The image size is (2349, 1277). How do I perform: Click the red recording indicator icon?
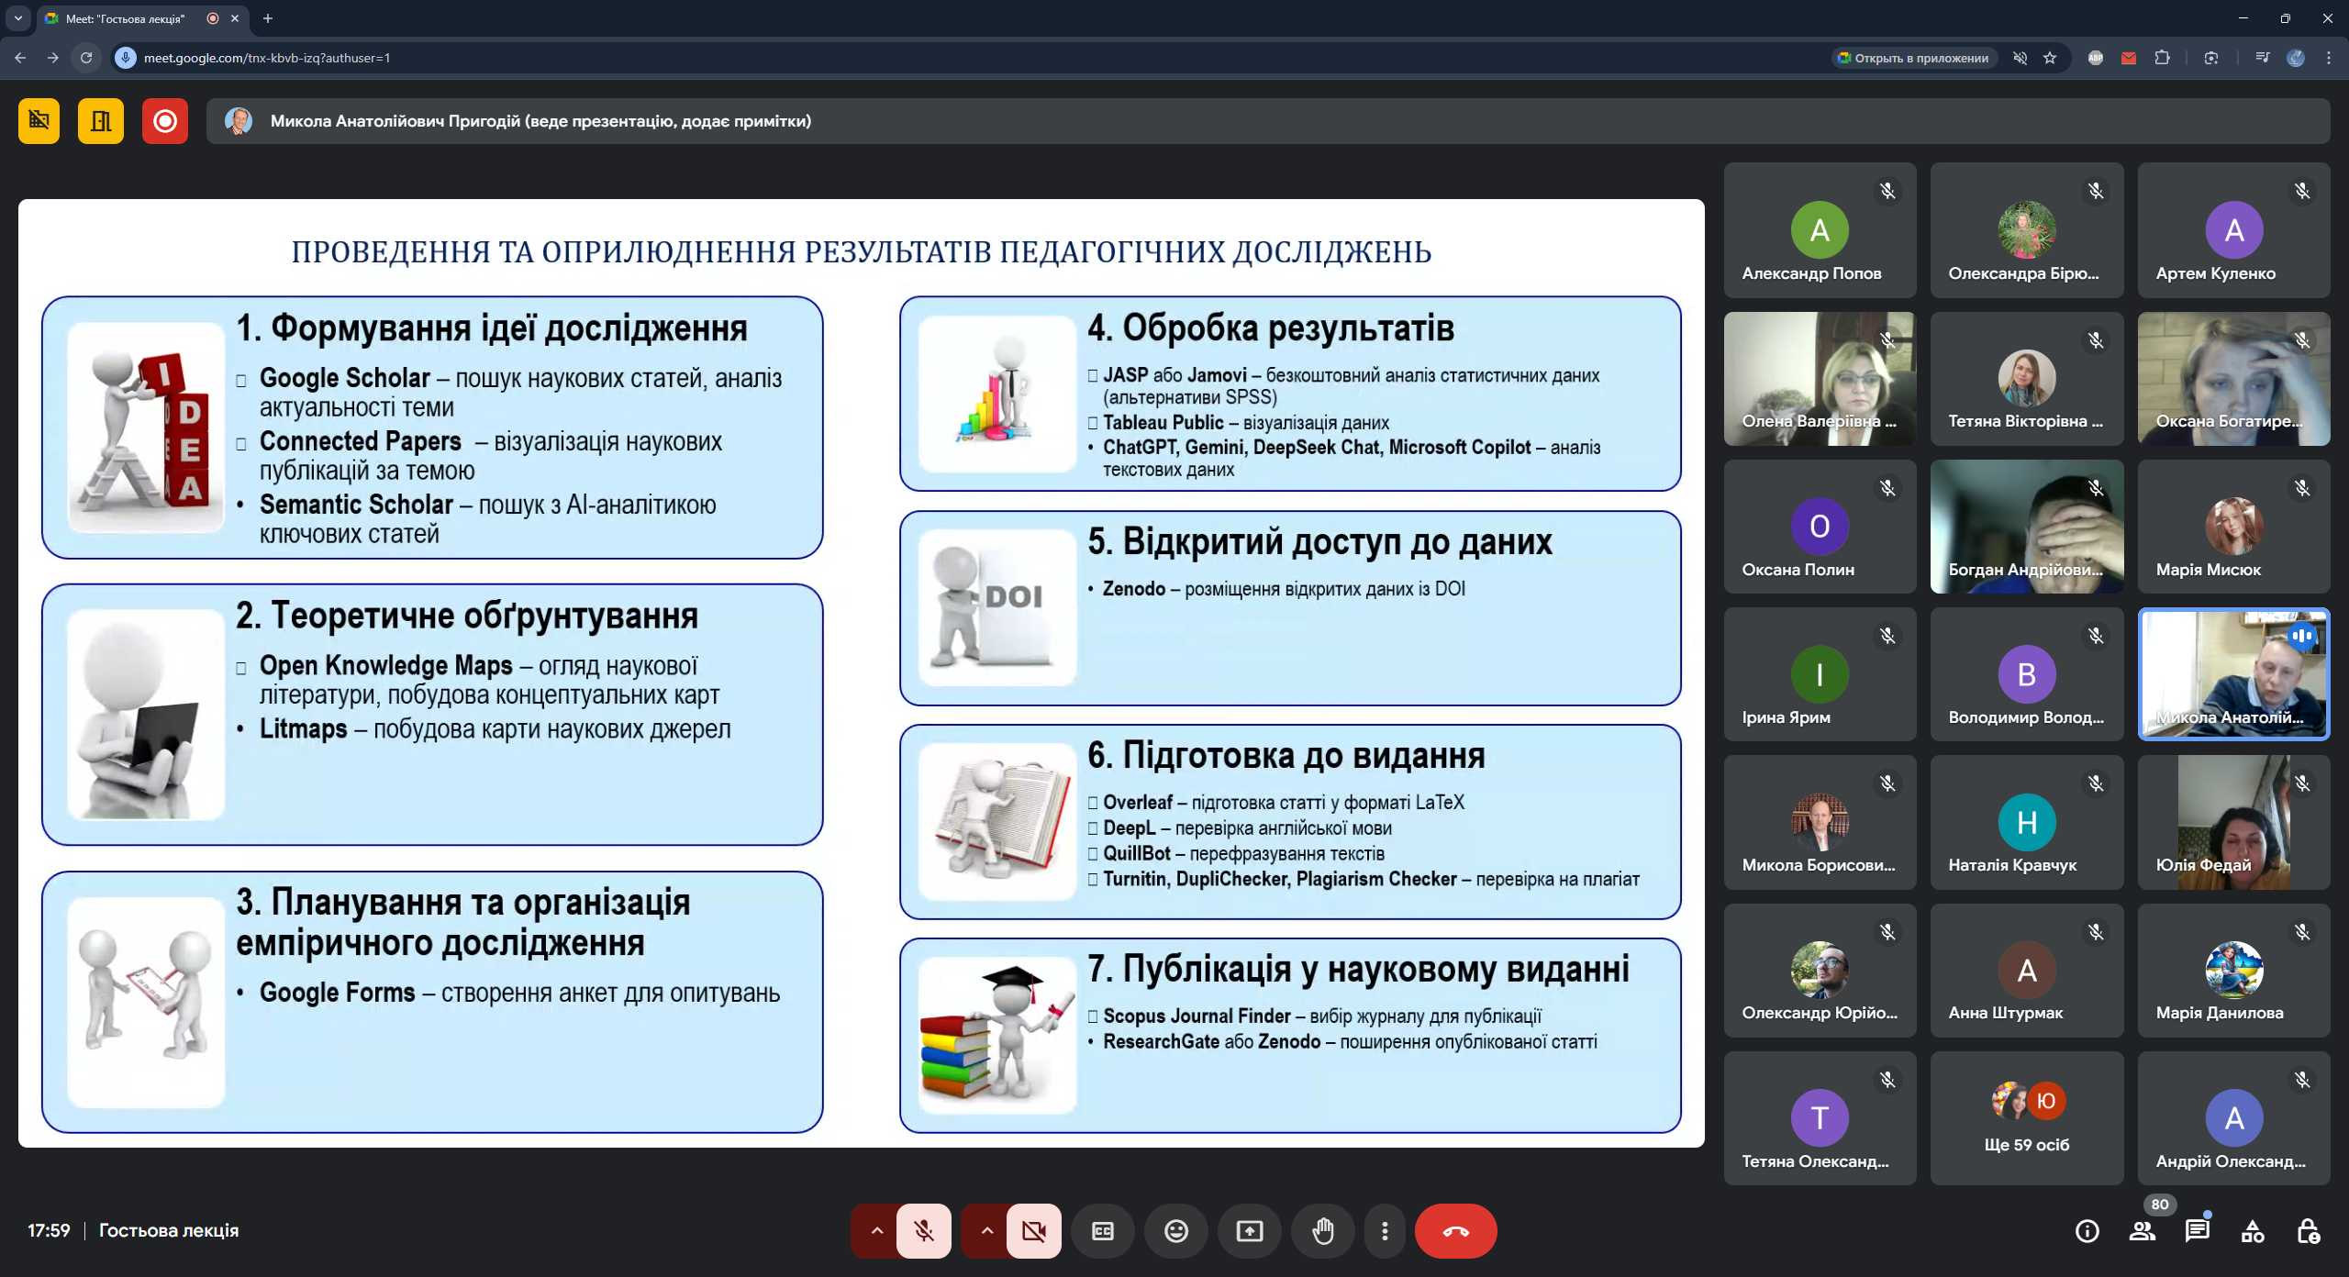tap(165, 121)
